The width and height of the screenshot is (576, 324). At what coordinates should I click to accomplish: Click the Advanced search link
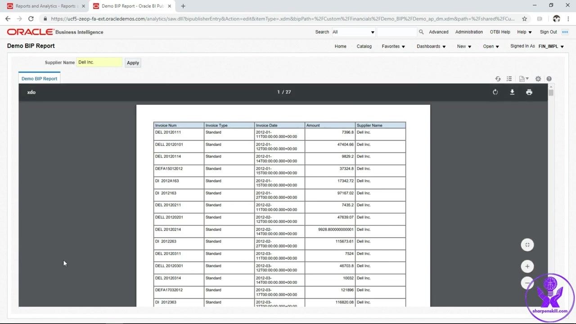pyautogui.click(x=439, y=32)
